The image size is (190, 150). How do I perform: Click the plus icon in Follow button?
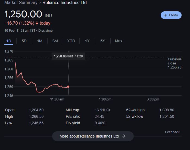(165, 15)
